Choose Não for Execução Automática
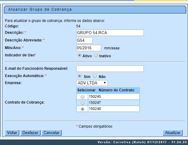The width and height of the screenshot is (188, 145). click(95, 76)
